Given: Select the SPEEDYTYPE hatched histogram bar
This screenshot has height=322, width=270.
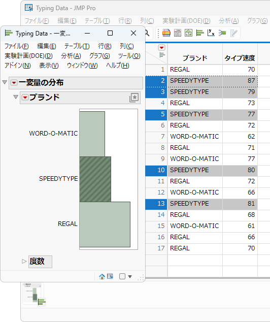Looking at the screenshot, I should click(95, 179).
